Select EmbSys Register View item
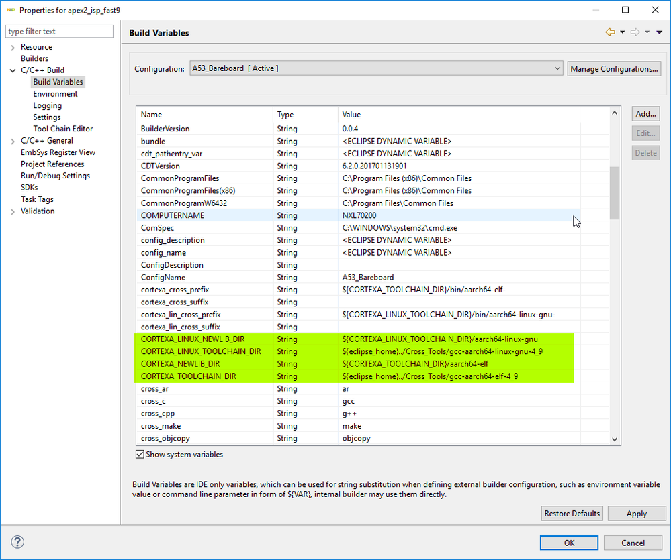 point(58,152)
